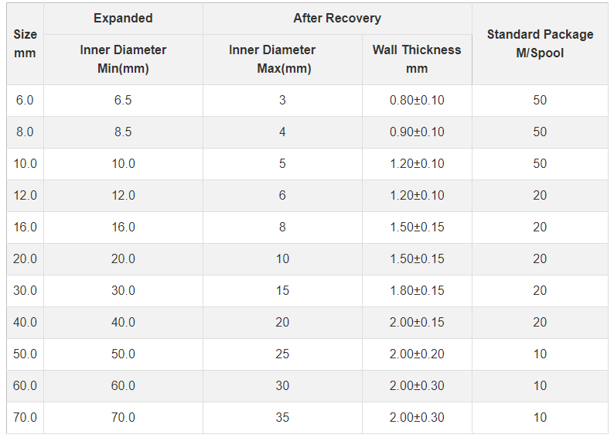This screenshot has width=614, height=438.
Task: Click the After Recovery header cell
Action: pyautogui.click(x=337, y=19)
